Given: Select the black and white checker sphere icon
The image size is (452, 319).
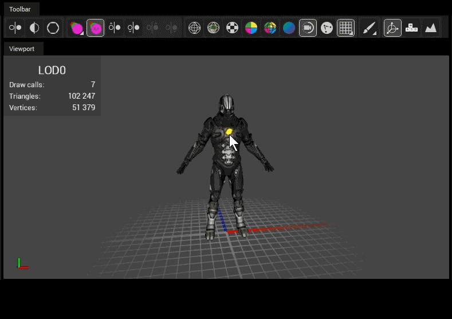Looking at the screenshot, I should (x=232, y=28).
